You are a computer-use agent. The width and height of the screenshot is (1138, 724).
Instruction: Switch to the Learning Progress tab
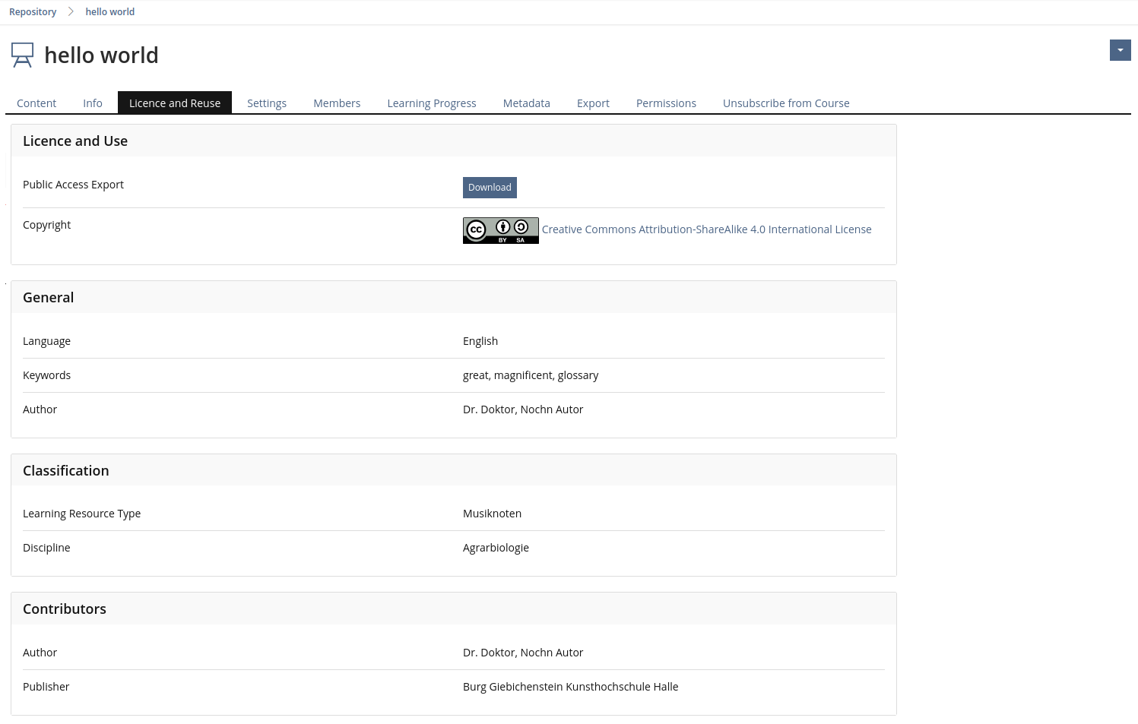[432, 103]
